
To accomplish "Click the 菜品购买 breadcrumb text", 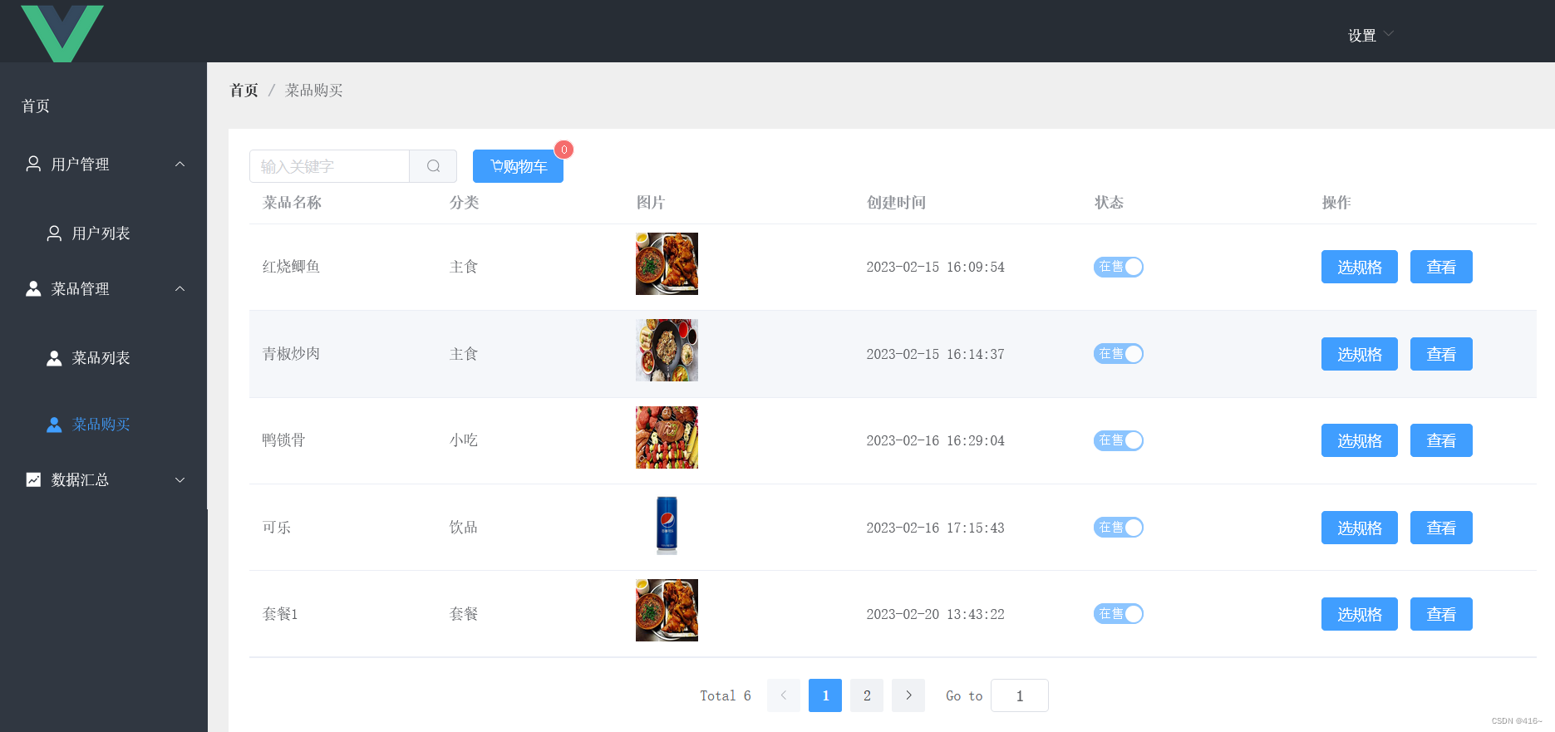I will pos(314,90).
